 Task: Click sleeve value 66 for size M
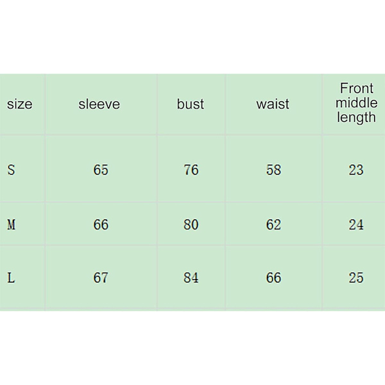101,225
